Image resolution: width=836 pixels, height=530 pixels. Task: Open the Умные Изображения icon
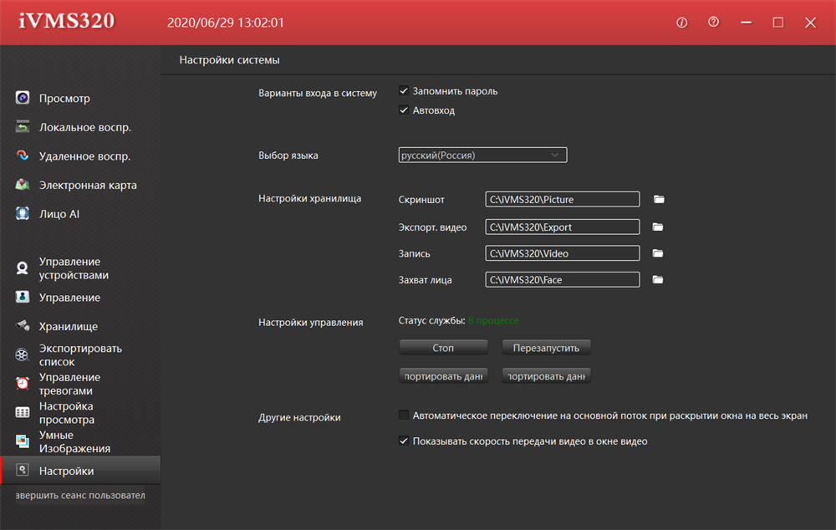[23, 441]
